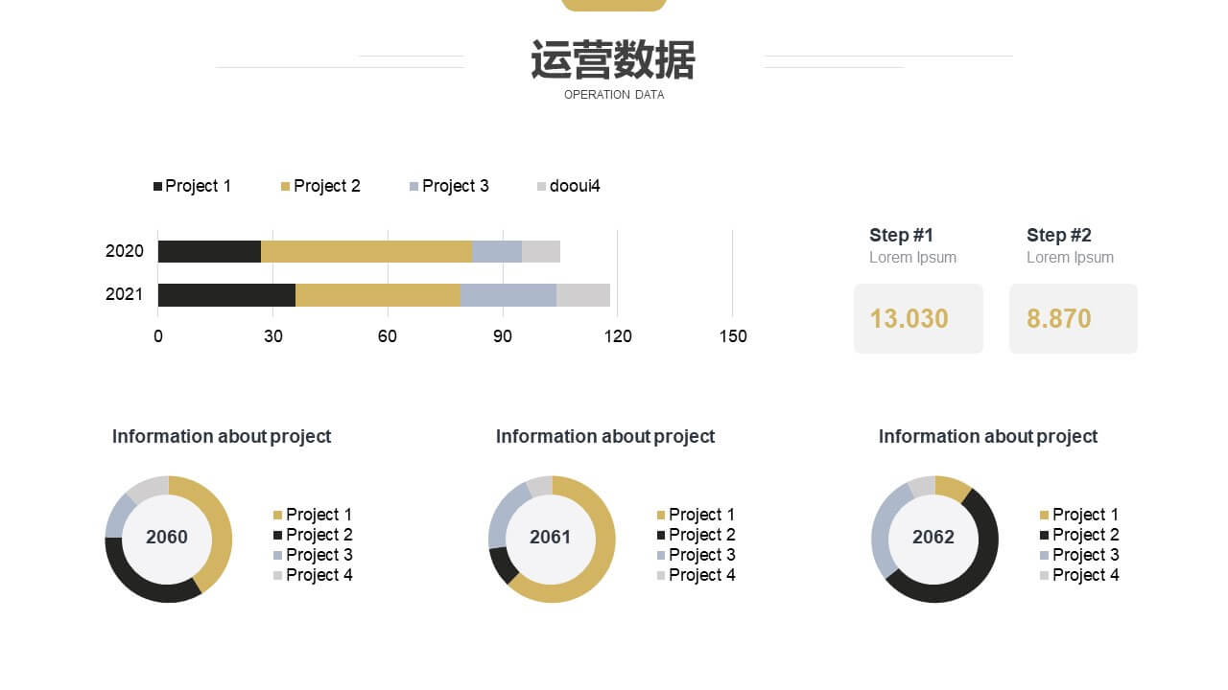
Task: Select the Step #2 heading
Action: pos(1059,235)
